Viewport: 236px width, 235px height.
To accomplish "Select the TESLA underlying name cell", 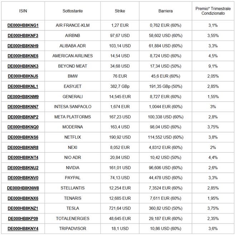I will (73, 208).
